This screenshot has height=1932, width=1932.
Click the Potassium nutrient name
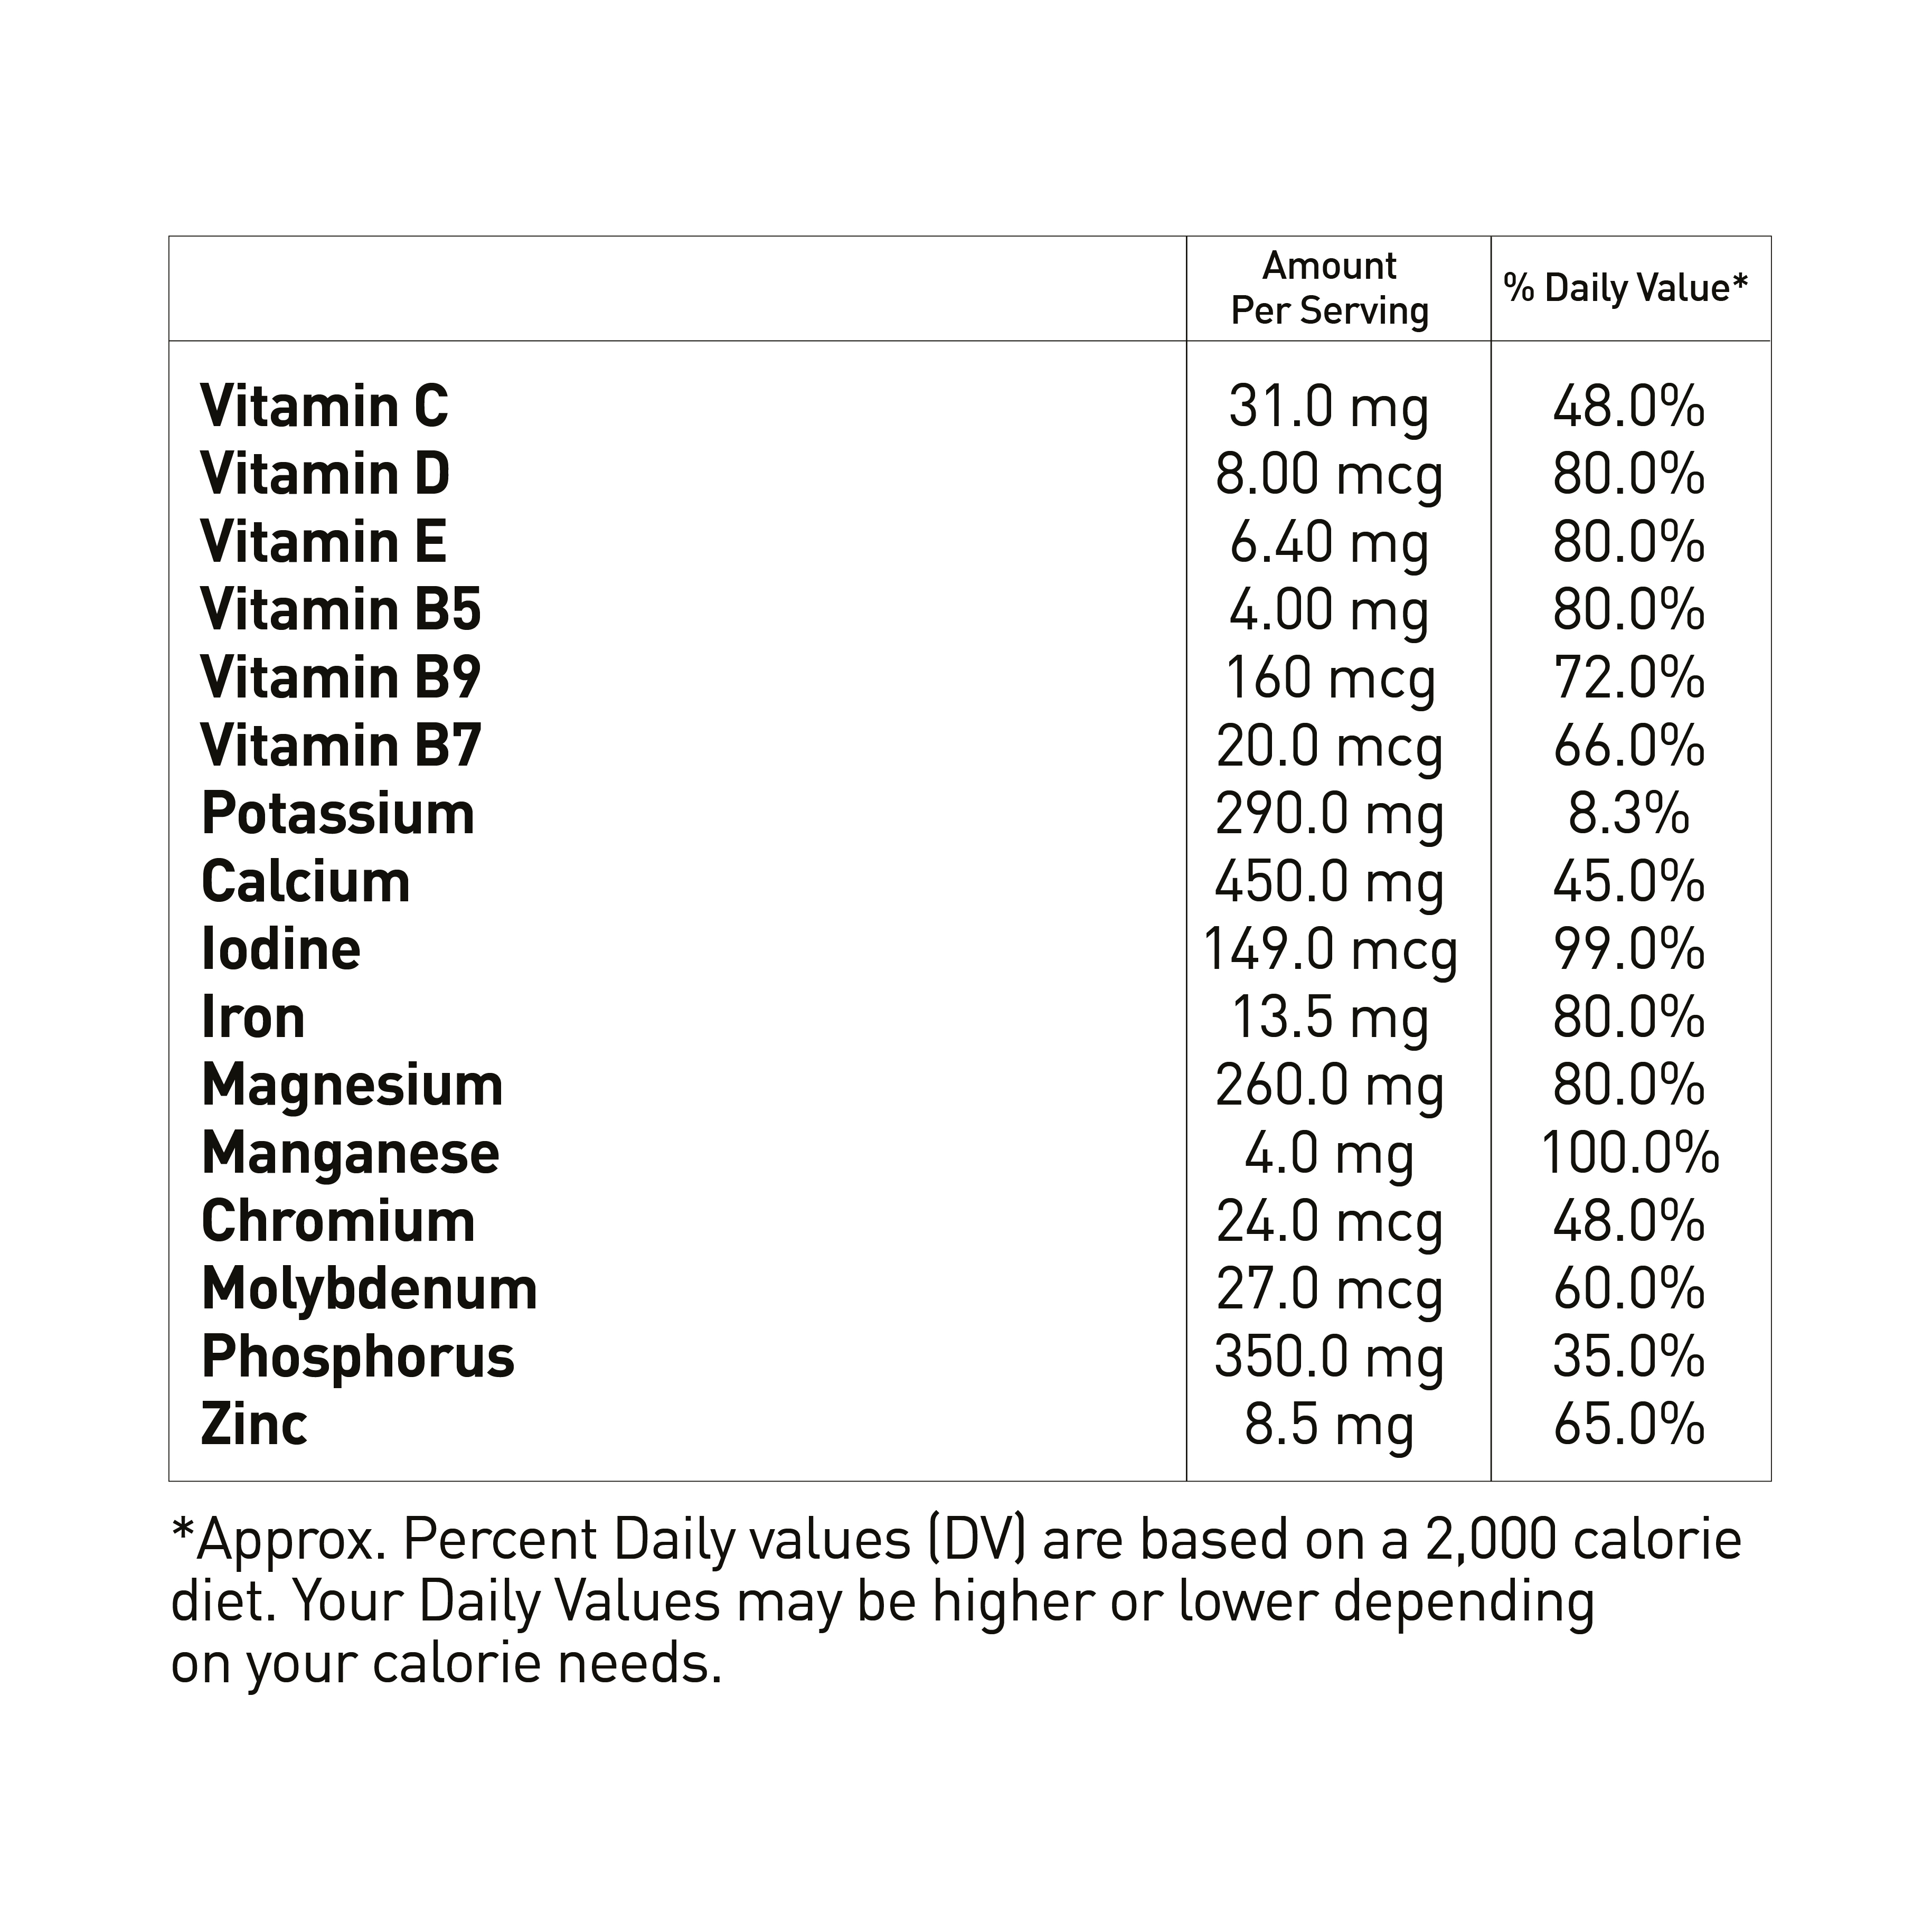(x=338, y=813)
